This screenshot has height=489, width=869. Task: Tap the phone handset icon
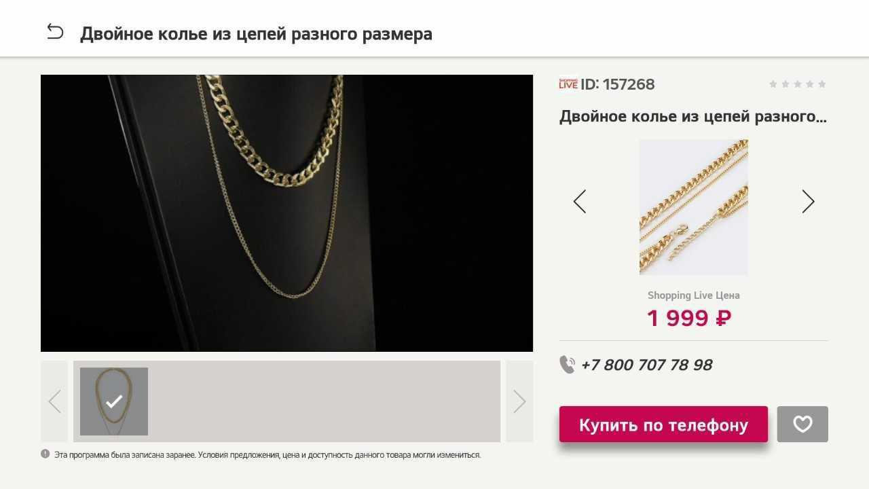pyautogui.click(x=567, y=365)
